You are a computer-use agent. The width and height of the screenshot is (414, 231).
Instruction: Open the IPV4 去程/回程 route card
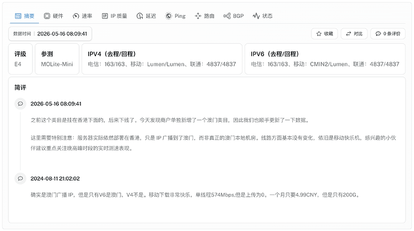(x=162, y=59)
